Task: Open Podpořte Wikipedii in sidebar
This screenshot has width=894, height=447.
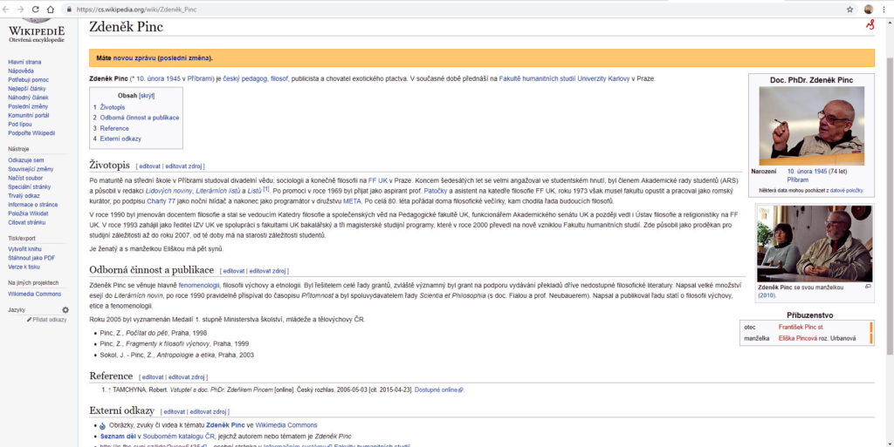Action: 31,133
